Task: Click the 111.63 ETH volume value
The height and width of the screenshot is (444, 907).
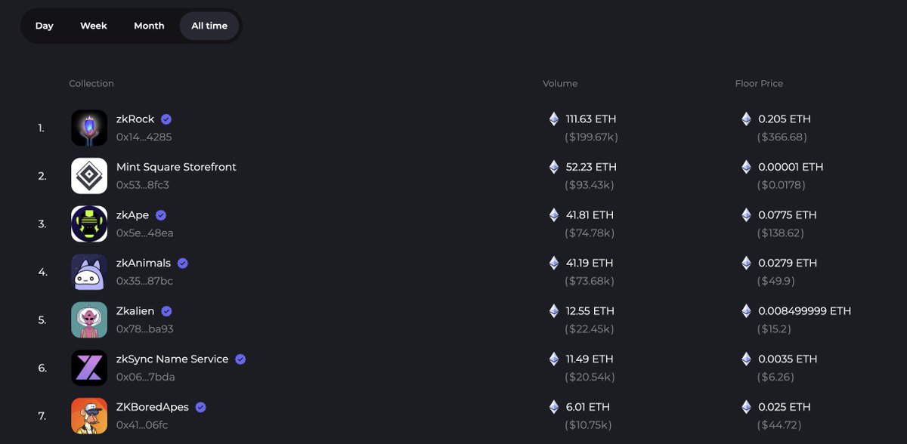Action: click(x=591, y=119)
